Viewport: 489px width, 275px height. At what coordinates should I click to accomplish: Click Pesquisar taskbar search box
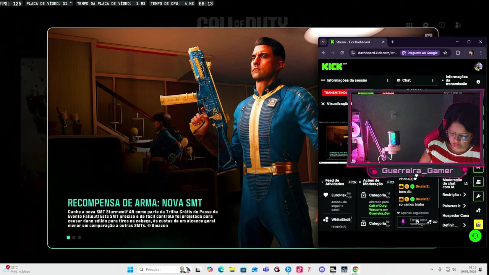point(165,270)
